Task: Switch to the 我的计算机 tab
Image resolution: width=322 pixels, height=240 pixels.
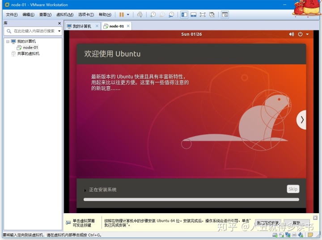Action: 82,26
